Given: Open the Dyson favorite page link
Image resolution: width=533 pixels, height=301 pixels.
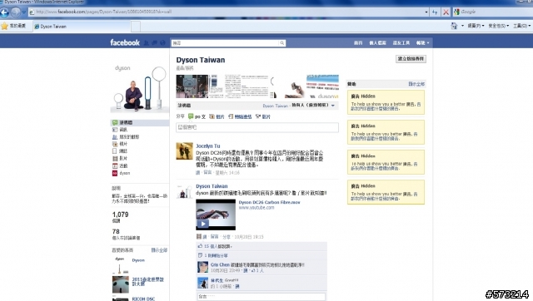Looking at the screenshot, I should pyautogui.click(x=138, y=260).
